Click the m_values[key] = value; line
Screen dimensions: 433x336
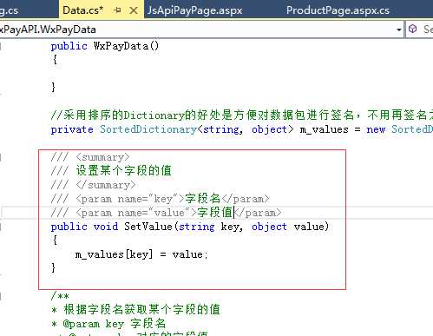point(141,254)
